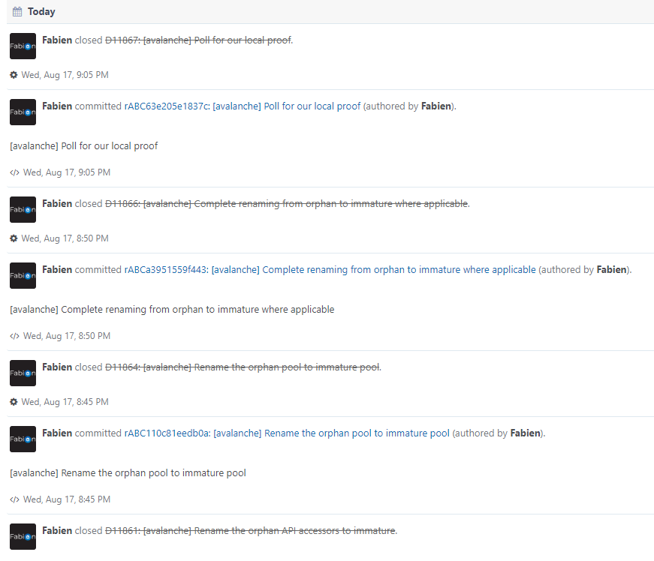Click the Today heading
Image resolution: width=654 pixels, height=561 pixels.
pos(41,12)
